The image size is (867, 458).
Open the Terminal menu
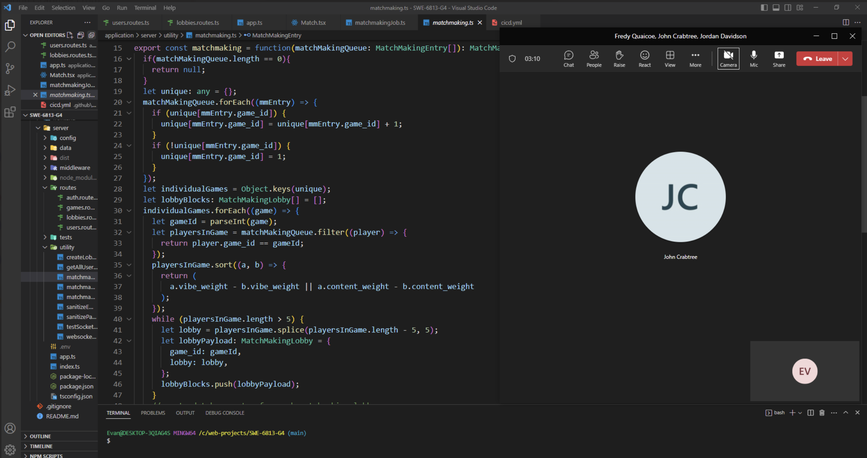click(145, 8)
